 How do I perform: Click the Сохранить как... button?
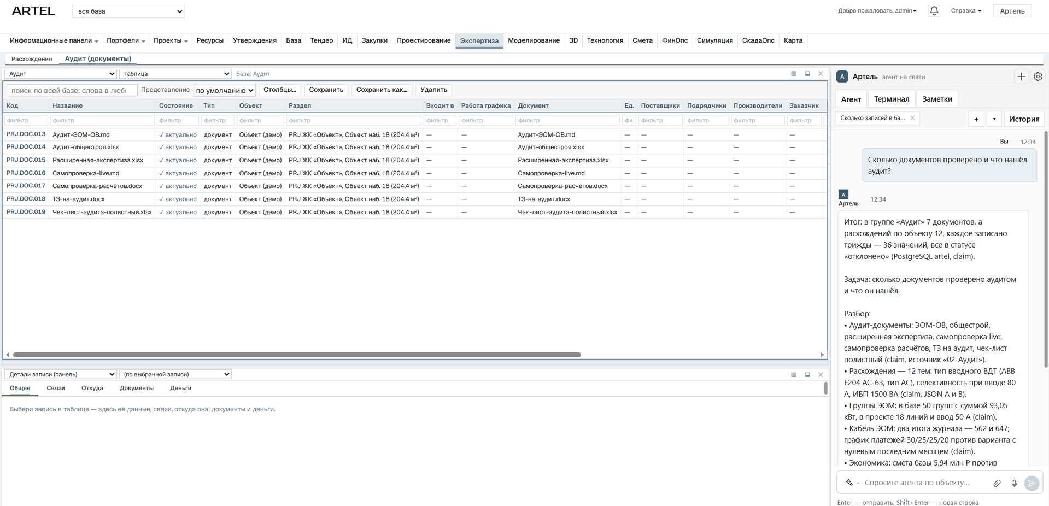(382, 90)
